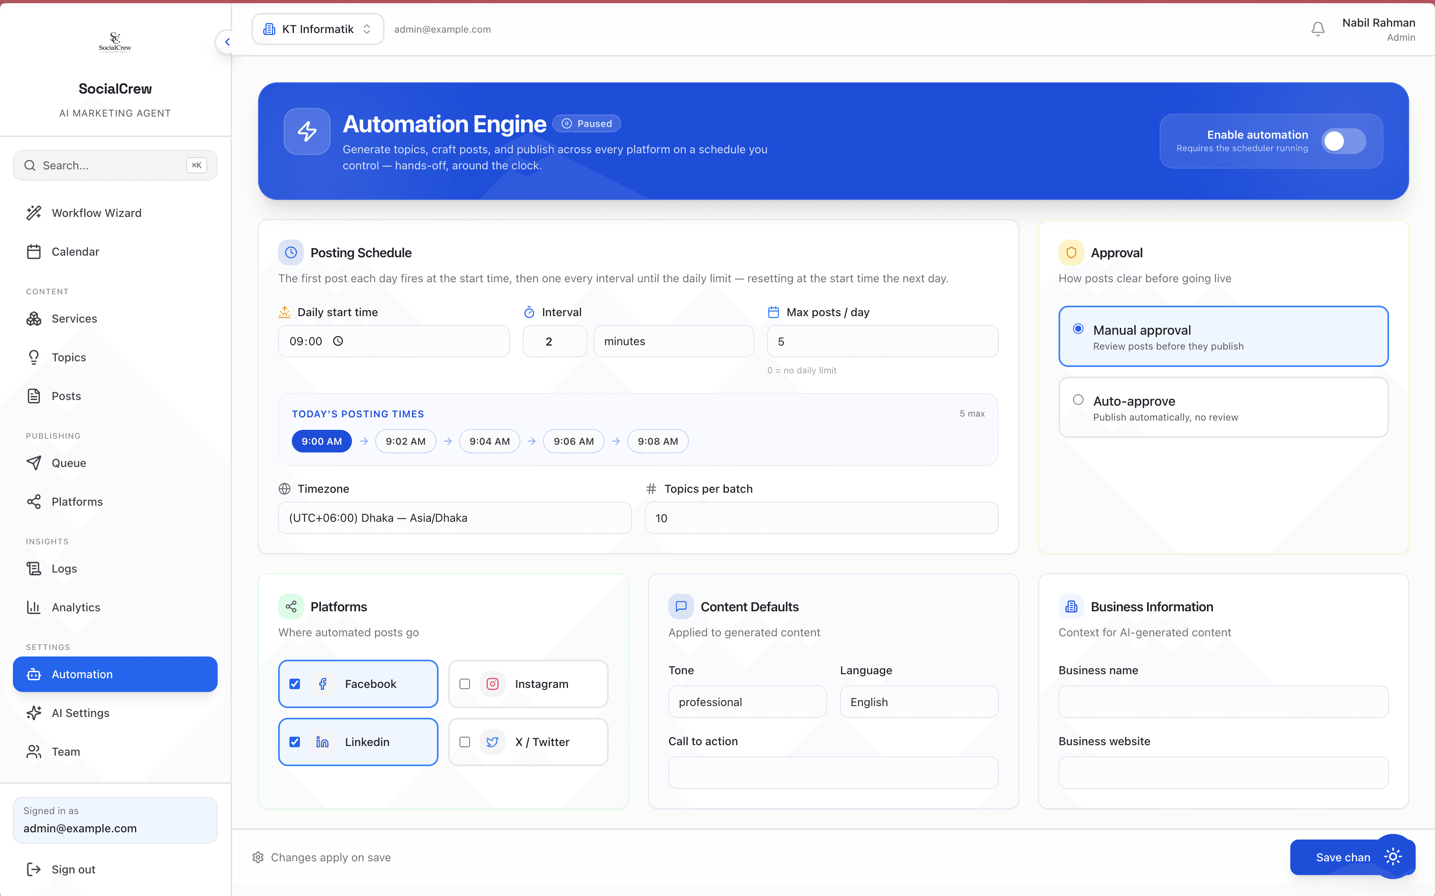This screenshot has height=896, width=1435.
Task: Focus the sidebar Search field
Action: (115, 165)
